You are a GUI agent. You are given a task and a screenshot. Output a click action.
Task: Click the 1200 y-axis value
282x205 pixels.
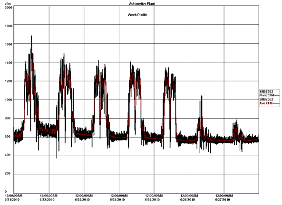click(x=8, y=81)
